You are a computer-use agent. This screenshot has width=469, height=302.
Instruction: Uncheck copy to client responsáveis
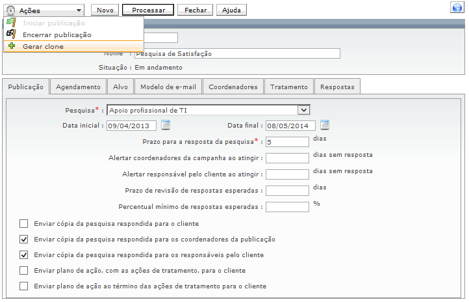24,255
